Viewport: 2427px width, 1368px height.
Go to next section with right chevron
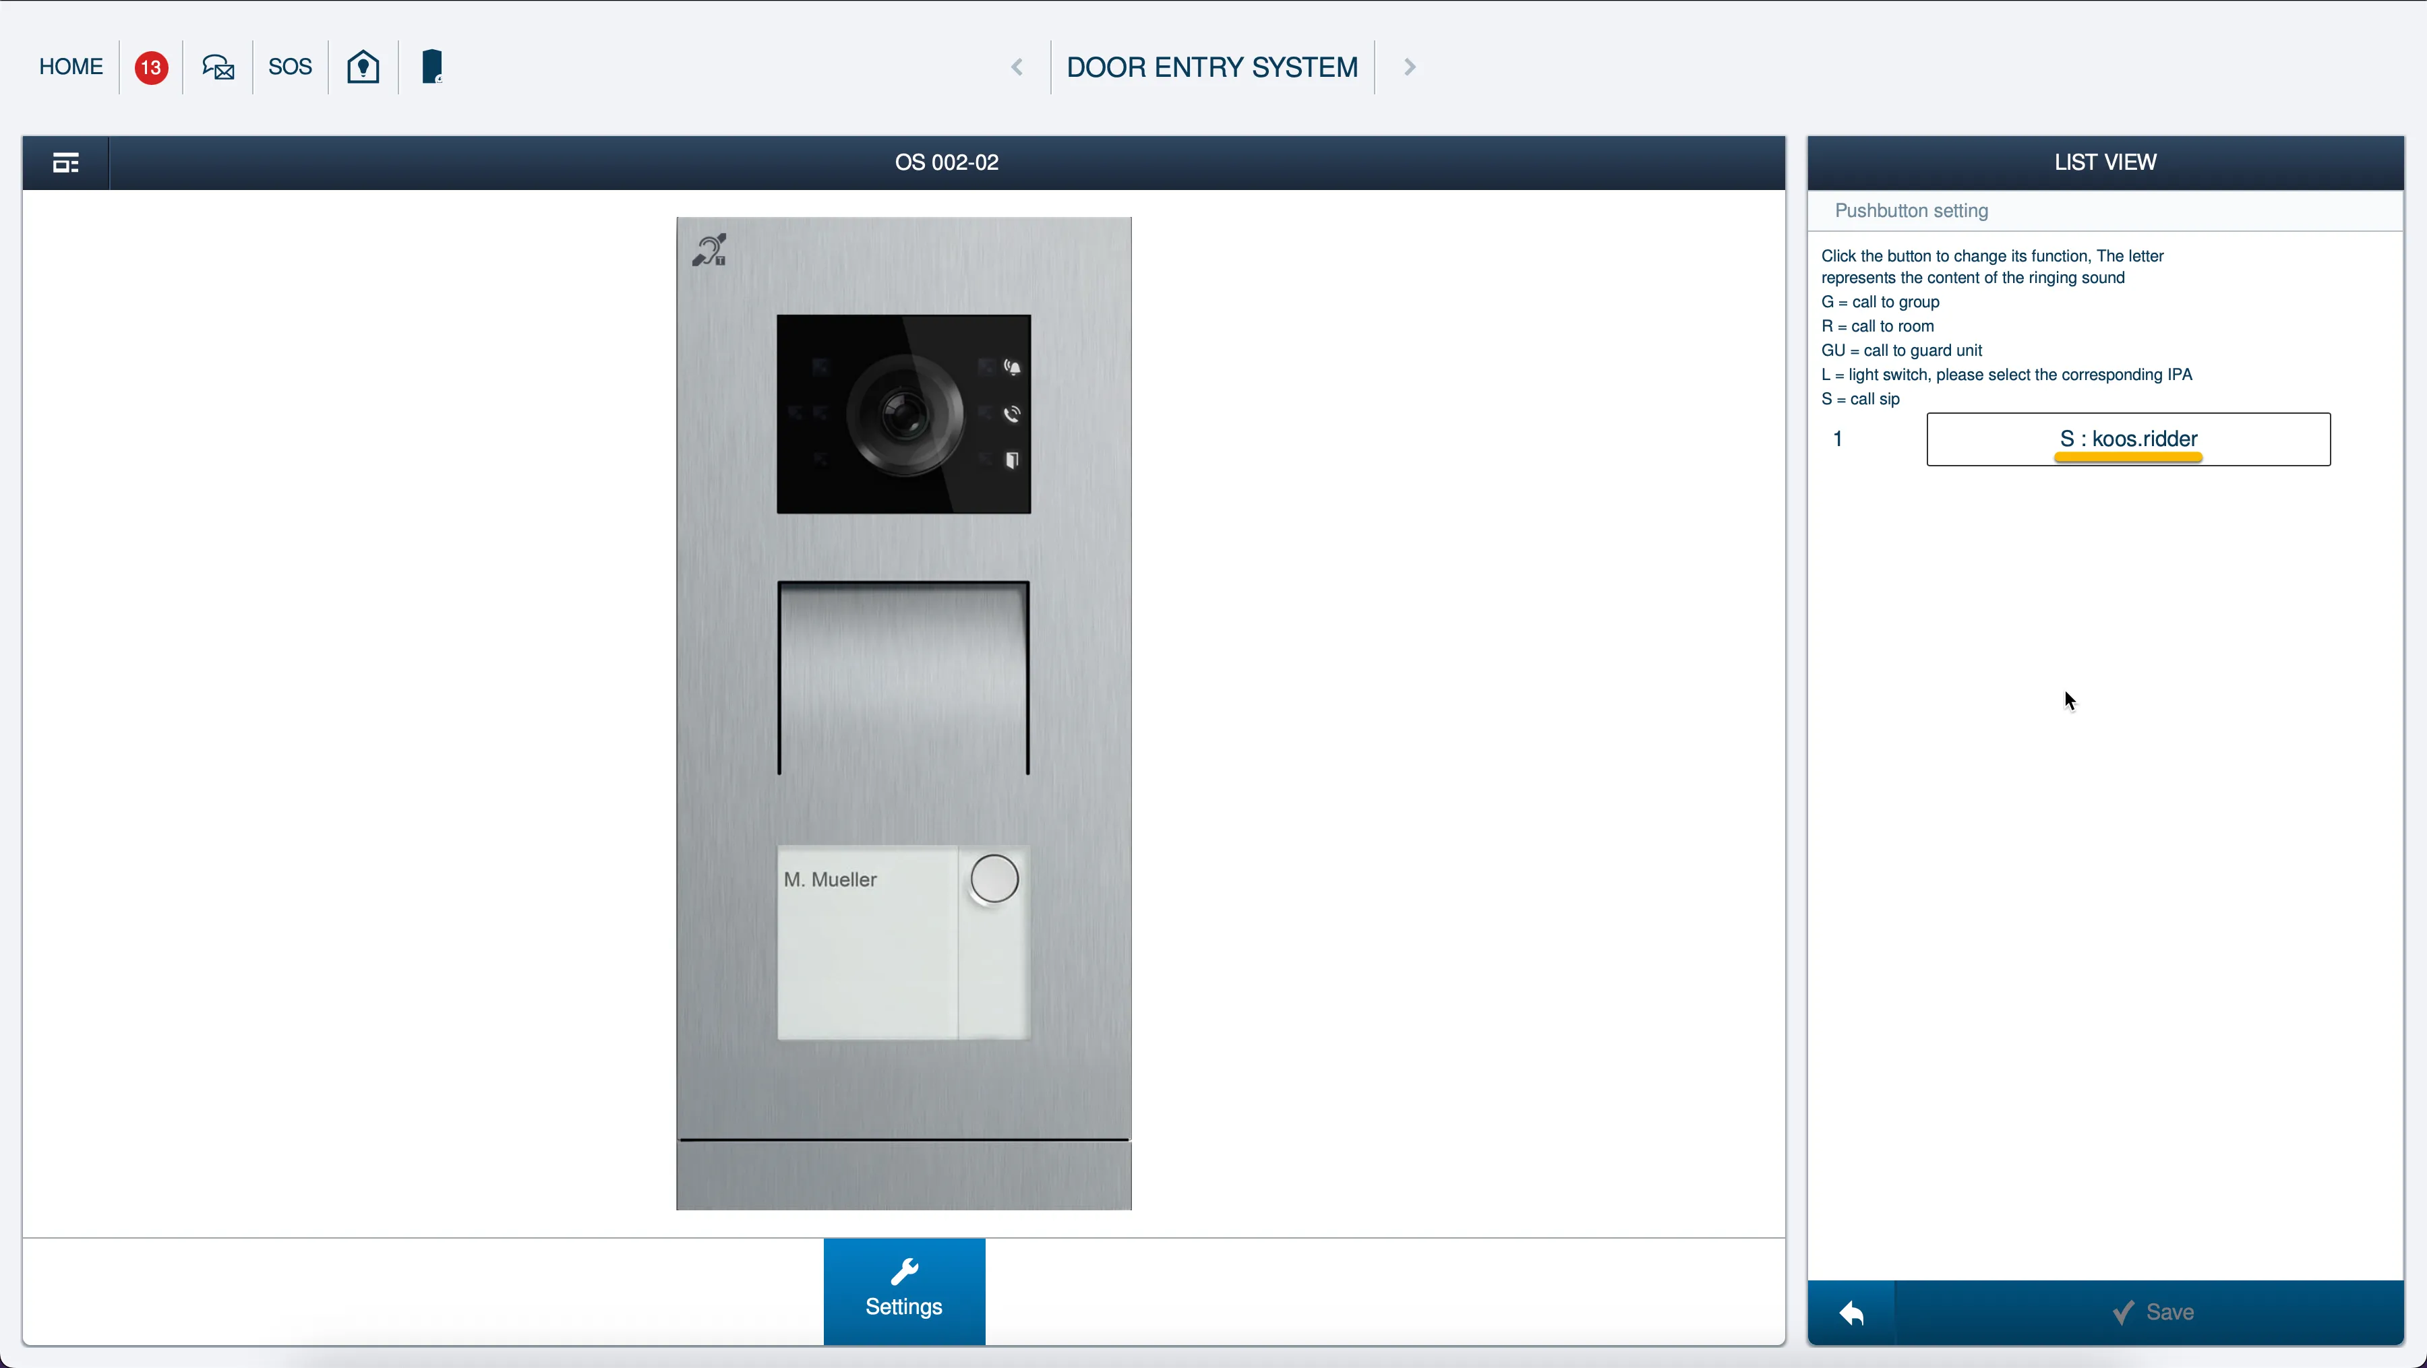(x=1410, y=67)
